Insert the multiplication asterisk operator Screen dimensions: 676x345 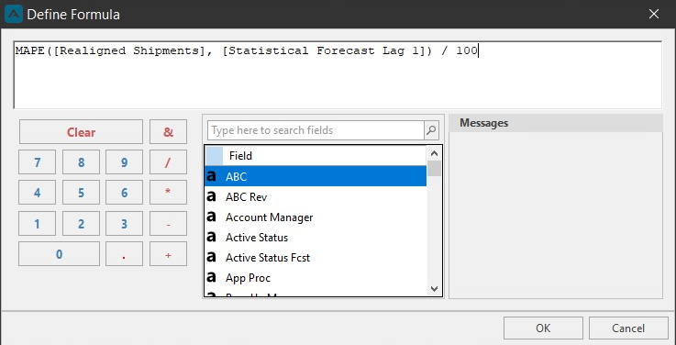[x=168, y=193]
